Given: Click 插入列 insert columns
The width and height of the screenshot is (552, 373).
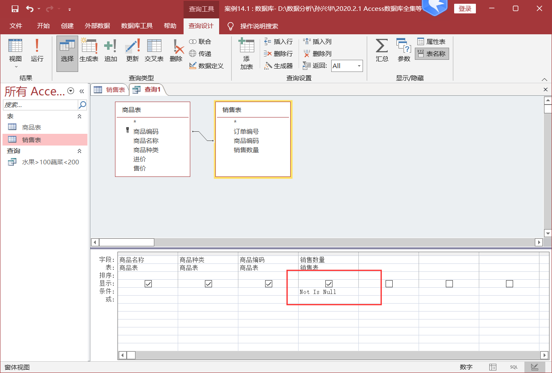Looking at the screenshot, I should pyautogui.click(x=317, y=41).
